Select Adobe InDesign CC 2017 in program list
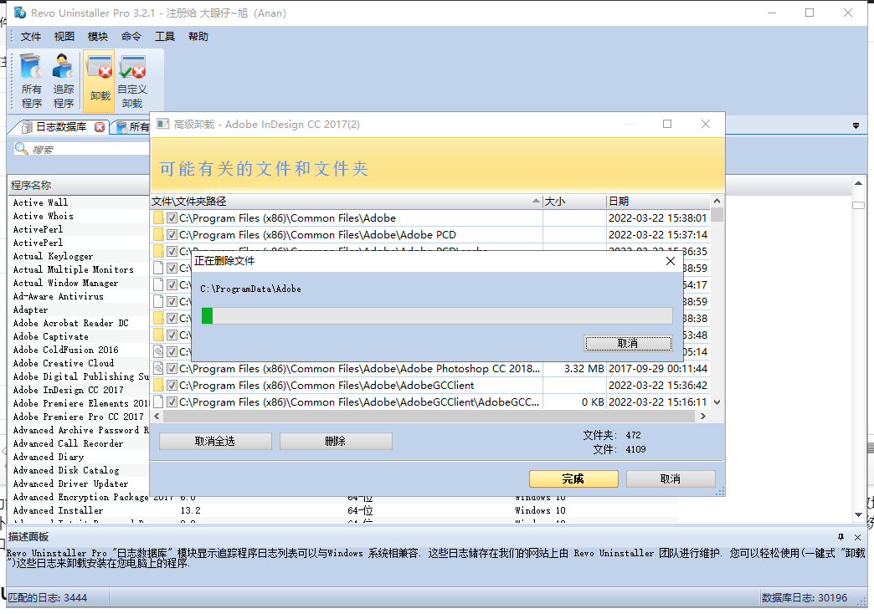874x614 pixels. 69,390
